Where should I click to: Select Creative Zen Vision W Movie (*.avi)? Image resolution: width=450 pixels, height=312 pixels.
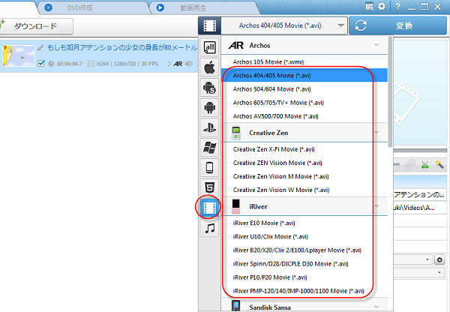(x=304, y=190)
